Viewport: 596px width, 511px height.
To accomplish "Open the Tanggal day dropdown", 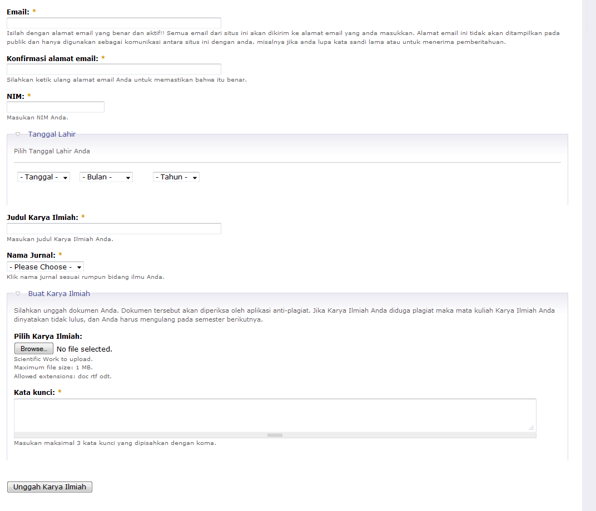I will 44,177.
